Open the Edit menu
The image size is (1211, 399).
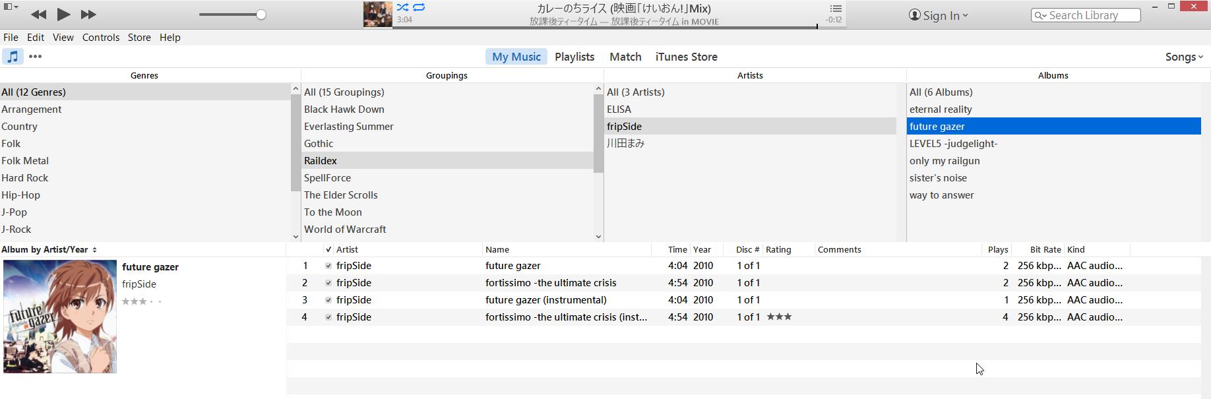[x=36, y=38]
